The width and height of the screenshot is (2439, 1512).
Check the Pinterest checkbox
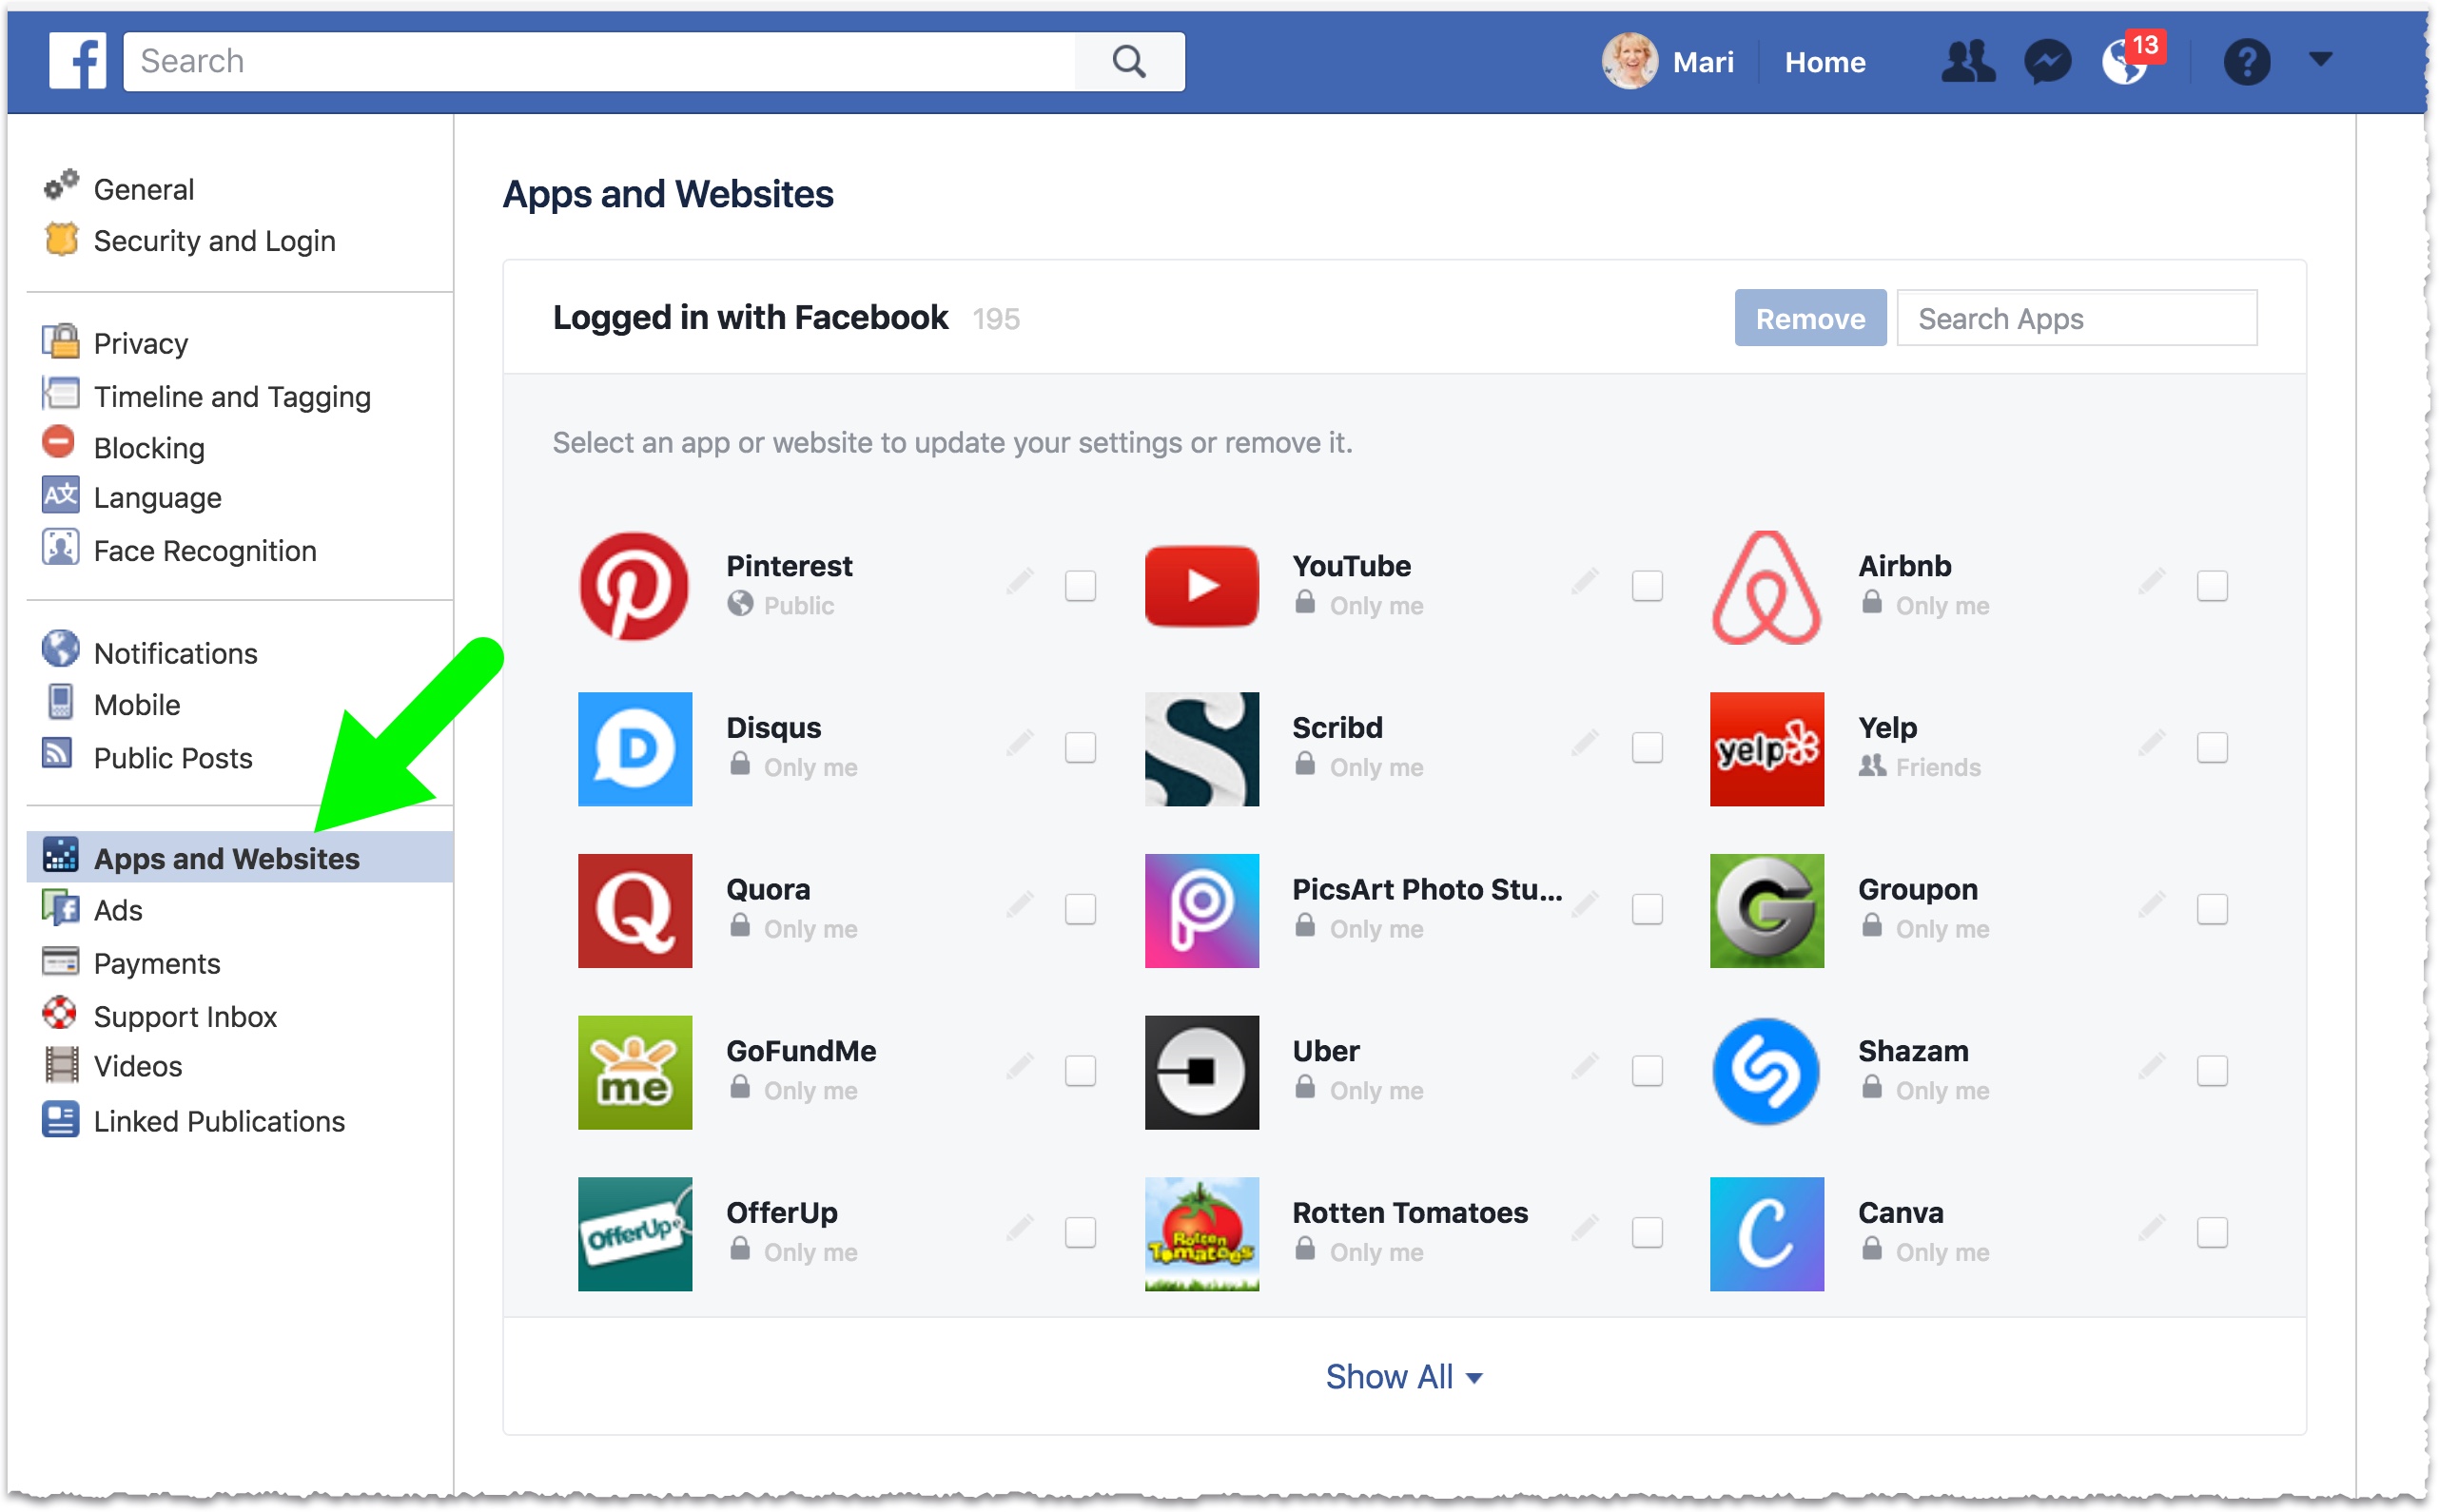[x=1080, y=585]
